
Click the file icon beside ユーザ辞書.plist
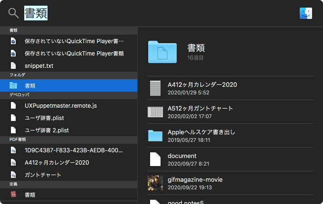13,118
